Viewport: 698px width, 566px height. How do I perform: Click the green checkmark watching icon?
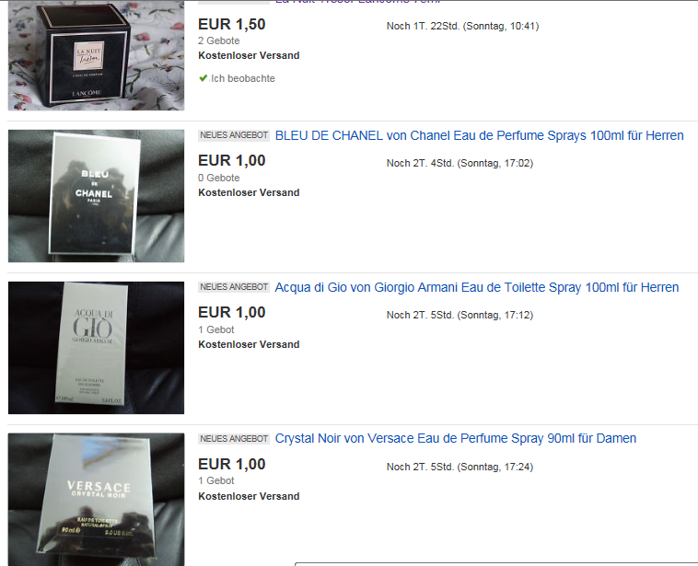(x=203, y=78)
